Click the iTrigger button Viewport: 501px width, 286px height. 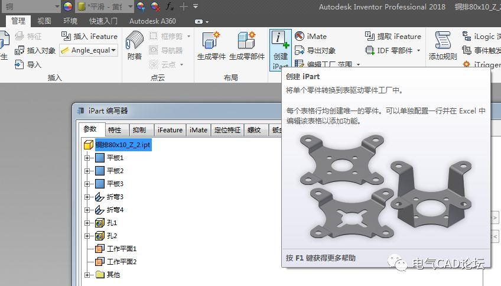(x=482, y=64)
